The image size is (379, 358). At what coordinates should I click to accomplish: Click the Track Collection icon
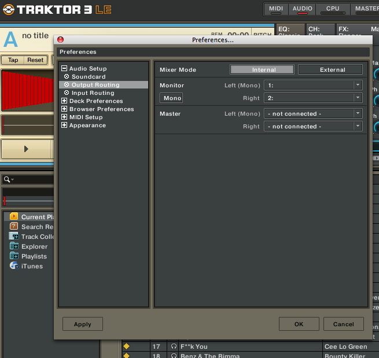coord(14,236)
